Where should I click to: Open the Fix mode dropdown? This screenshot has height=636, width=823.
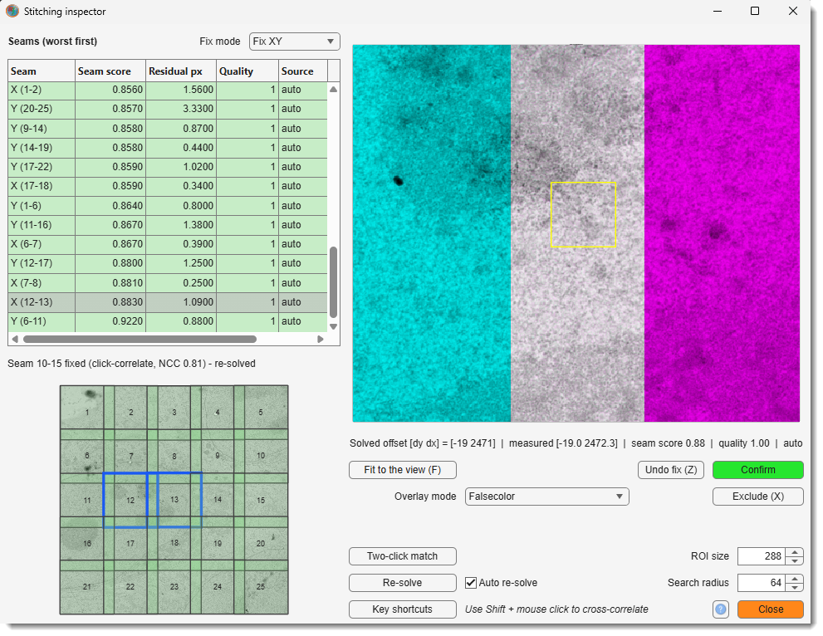[x=295, y=42]
